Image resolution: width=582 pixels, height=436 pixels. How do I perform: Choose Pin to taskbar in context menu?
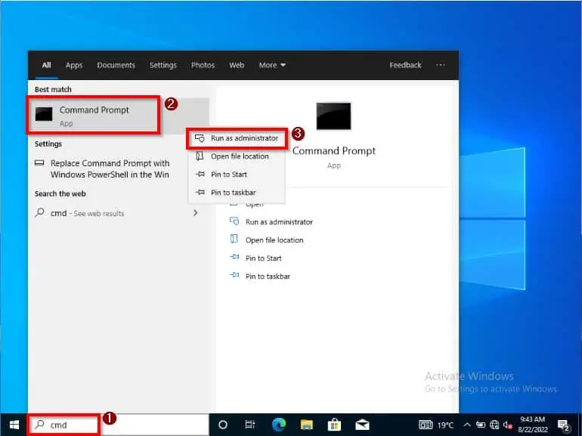pos(237,193)
